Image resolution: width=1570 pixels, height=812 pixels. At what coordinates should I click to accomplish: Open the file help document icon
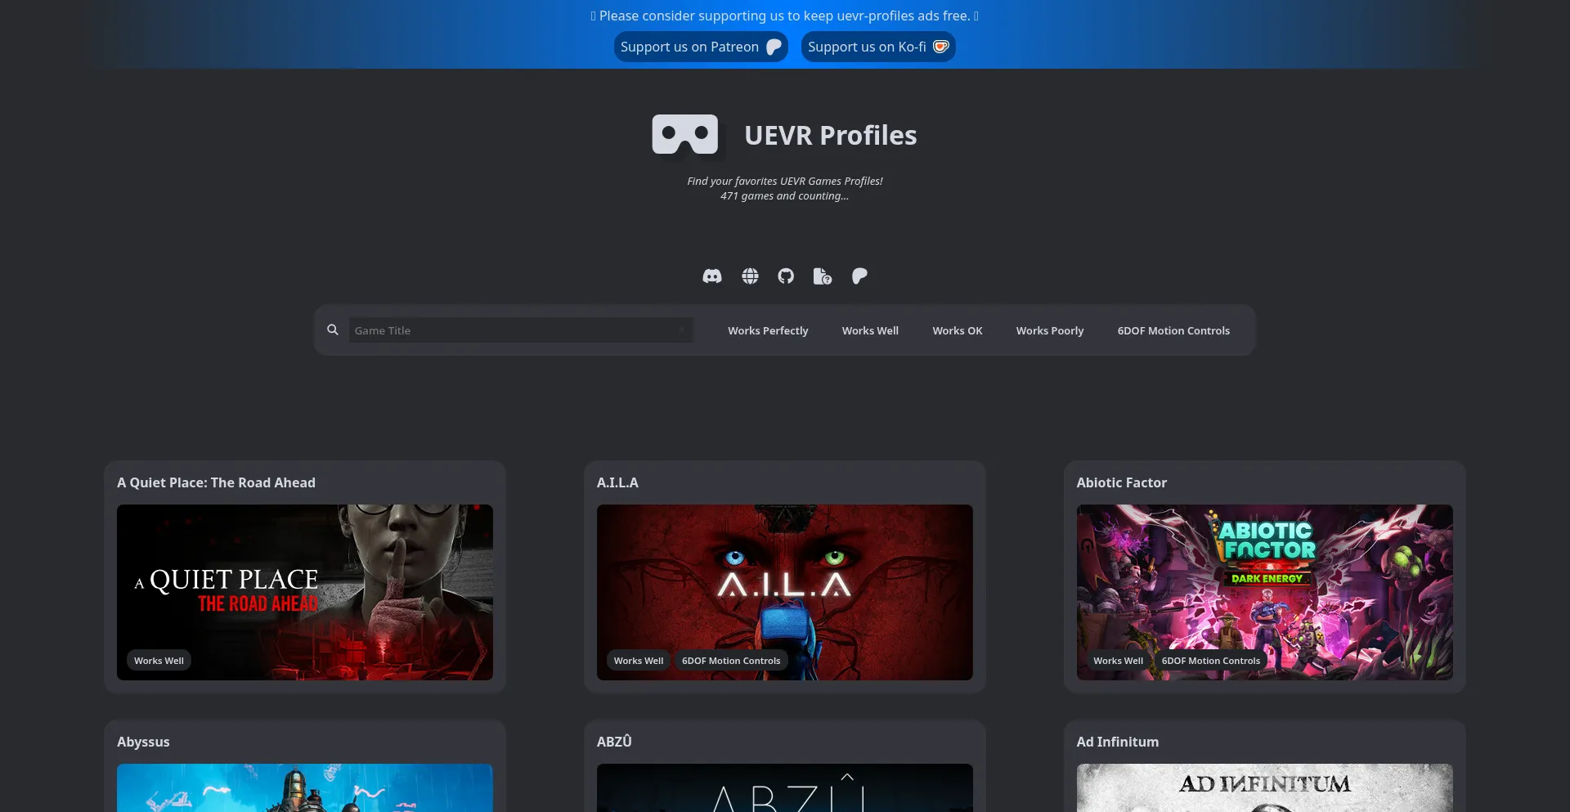(823, 276)
